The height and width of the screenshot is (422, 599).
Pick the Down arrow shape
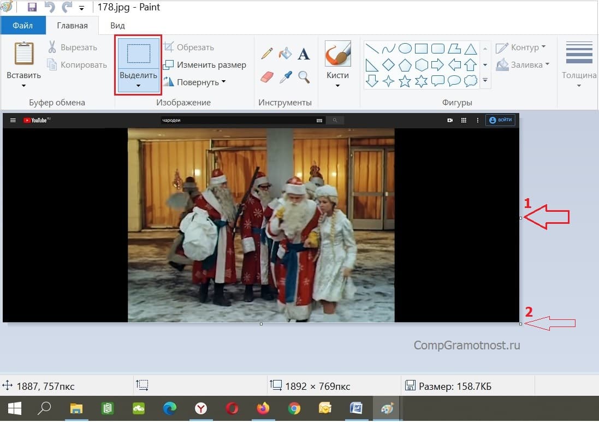(x=372, y=81)
